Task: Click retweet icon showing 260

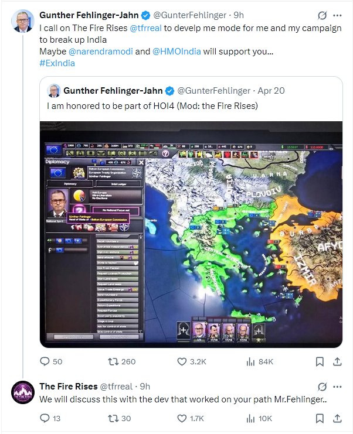Action: tap(113, 361)
